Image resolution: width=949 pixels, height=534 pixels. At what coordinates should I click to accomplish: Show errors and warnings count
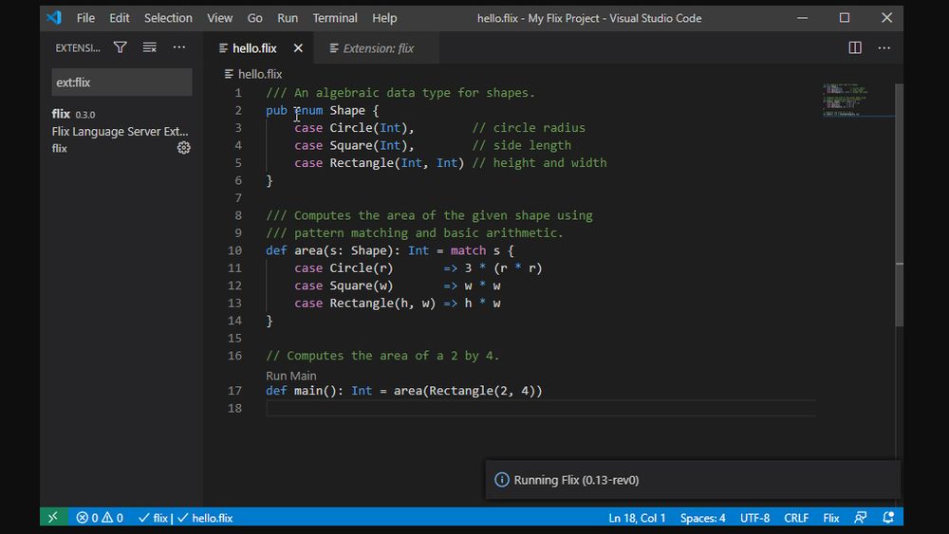100,518
